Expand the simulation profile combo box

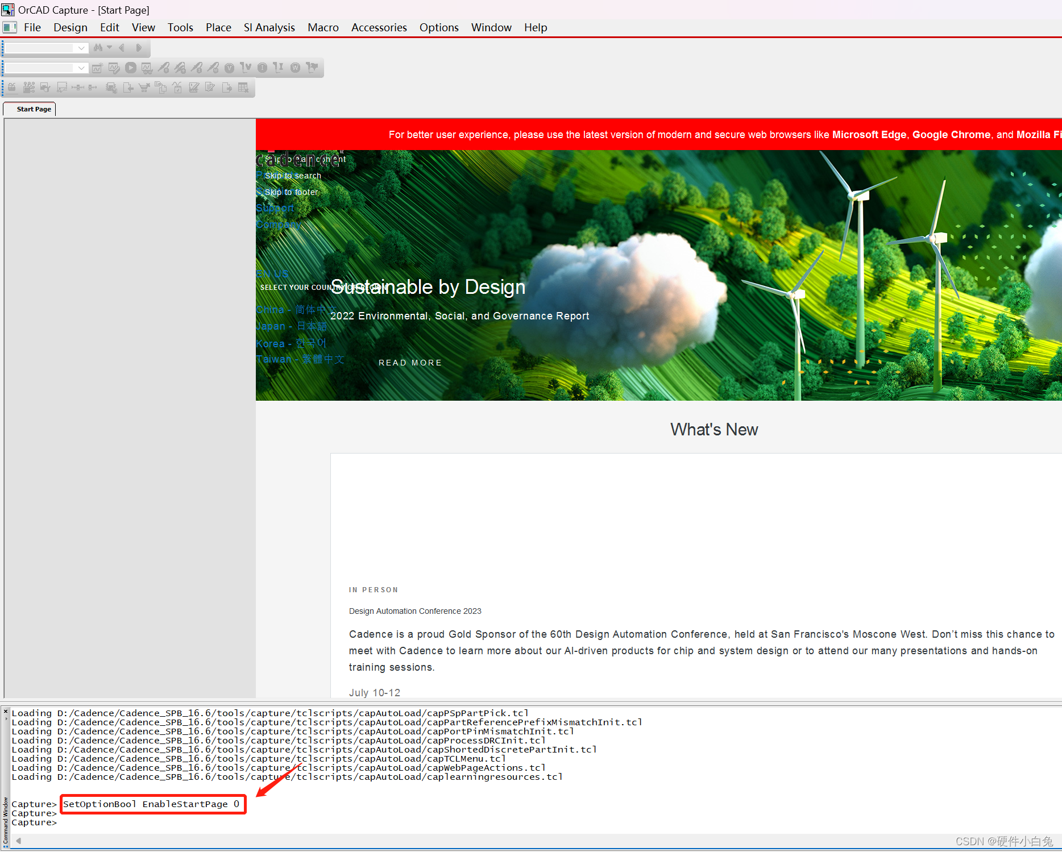pyautogui.click(x=81, y=68)
